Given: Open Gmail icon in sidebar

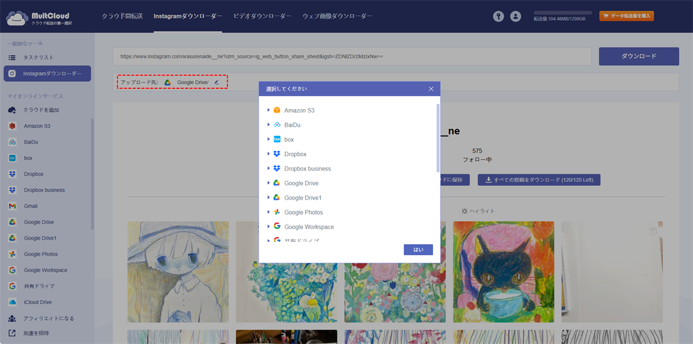Looking at the screenshot, I should coord(12,206).
